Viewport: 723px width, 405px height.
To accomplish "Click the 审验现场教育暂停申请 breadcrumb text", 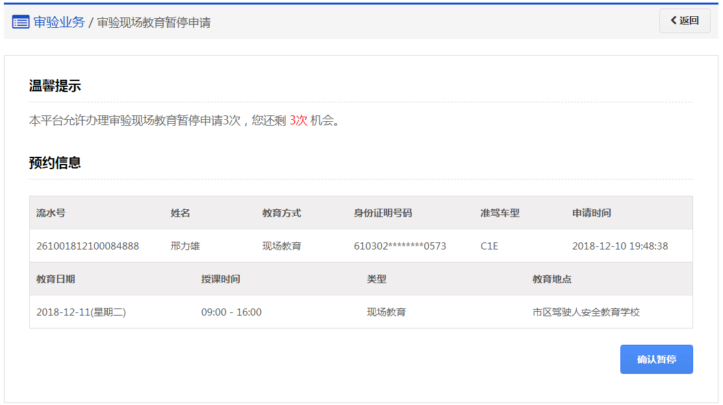I will coord(154,23).
